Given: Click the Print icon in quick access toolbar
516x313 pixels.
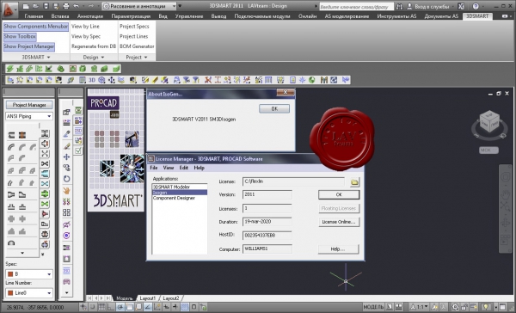Looking at the screenshot, I should tap(66, 6).
